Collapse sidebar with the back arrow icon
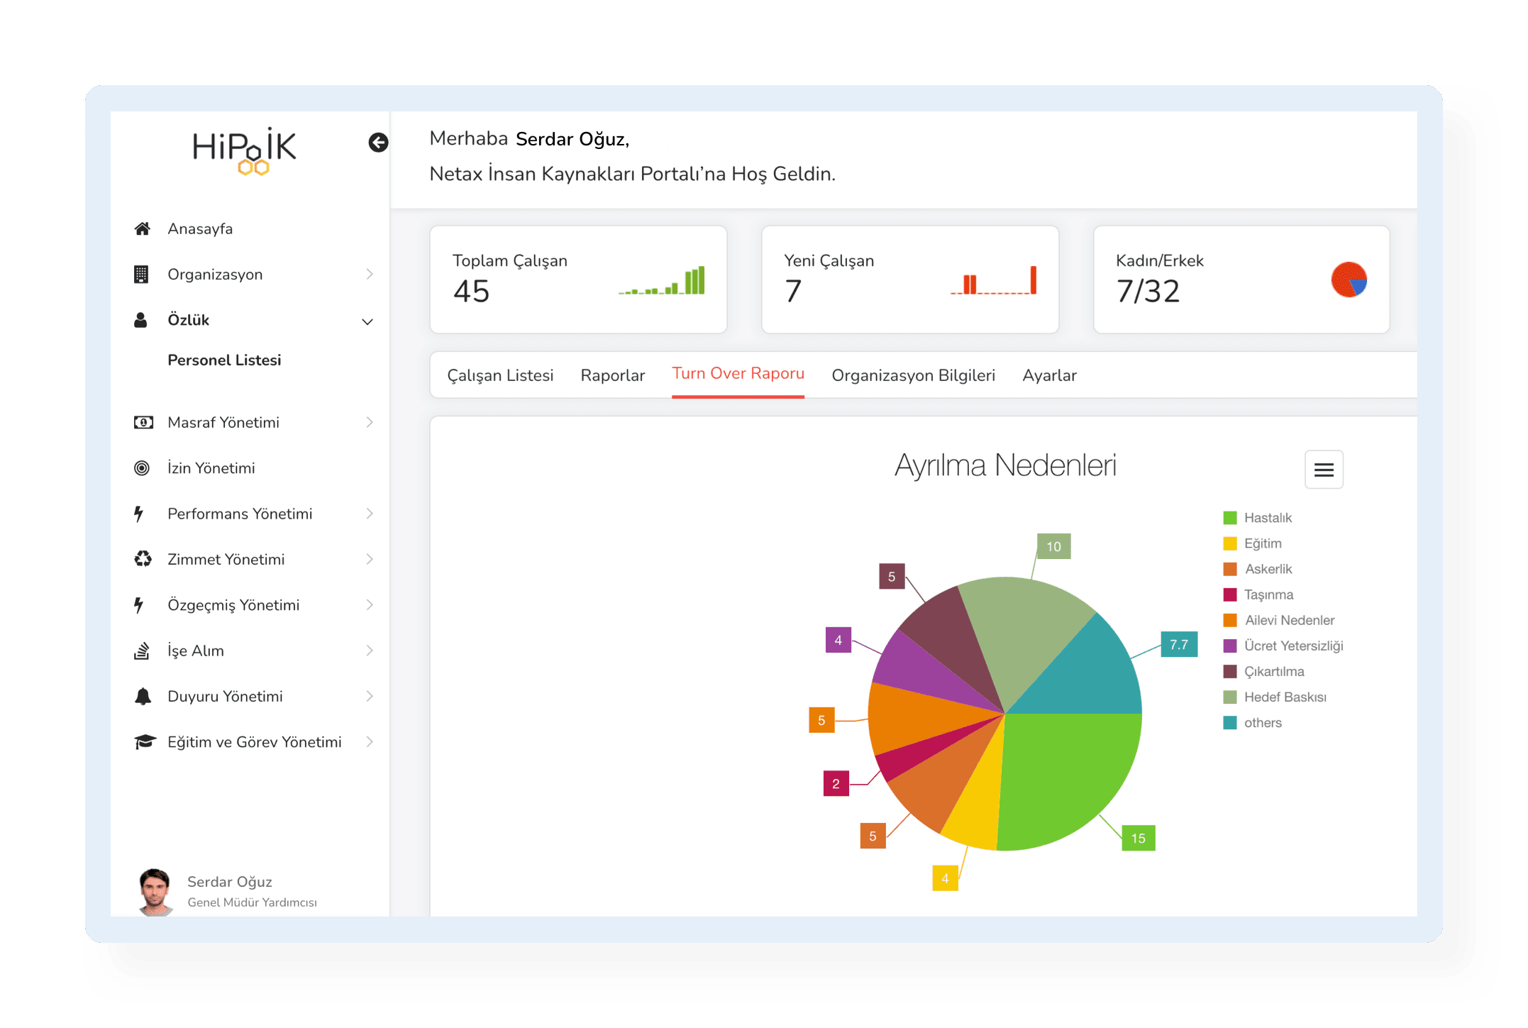This screenshot has height=1028, width=1528. [x=378, y=143]
